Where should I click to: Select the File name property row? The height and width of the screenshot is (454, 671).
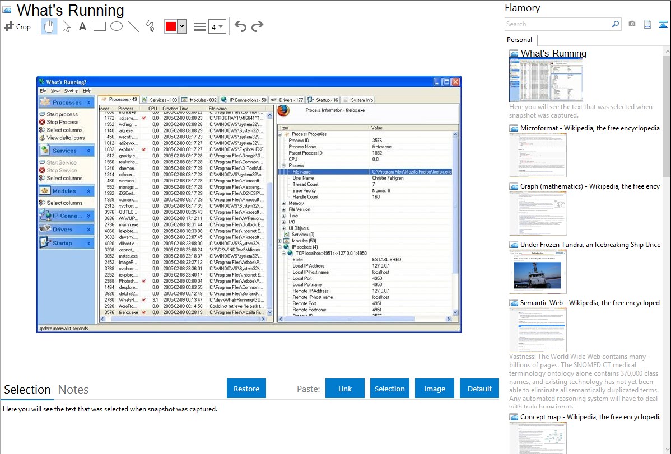tap(365, 172)
